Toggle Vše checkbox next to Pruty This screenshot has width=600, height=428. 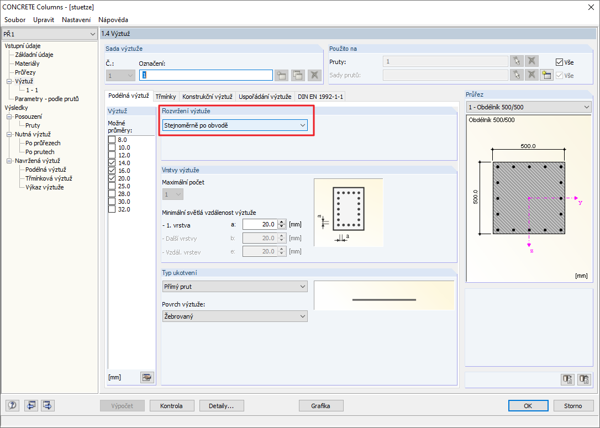pyautogui.click(x=560, y=62)
